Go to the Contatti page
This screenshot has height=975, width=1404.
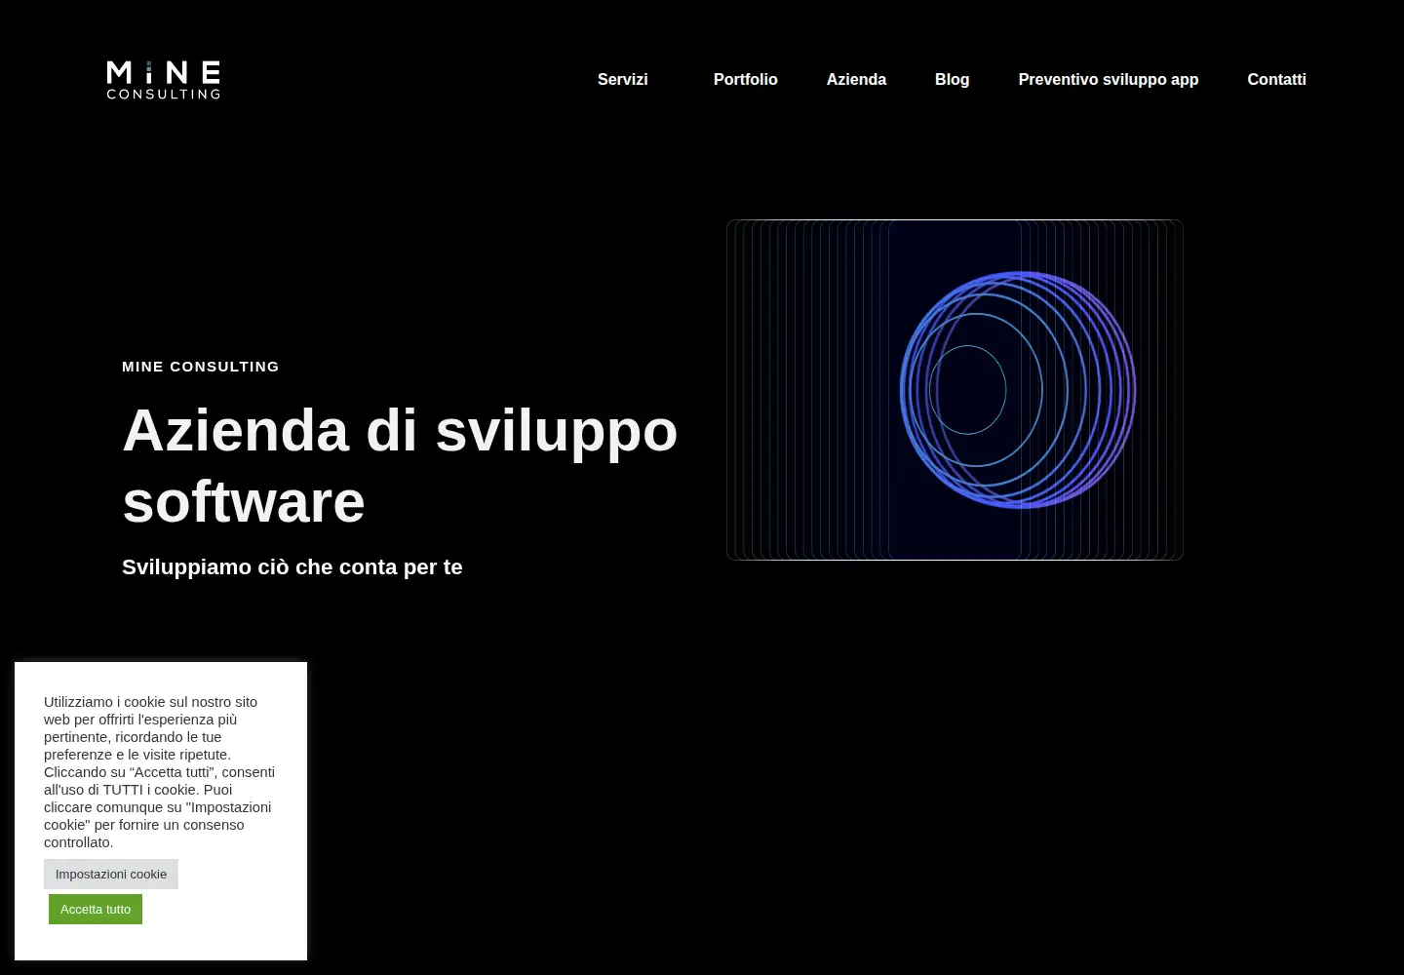pyautogui.click(x=1276, y=80)
